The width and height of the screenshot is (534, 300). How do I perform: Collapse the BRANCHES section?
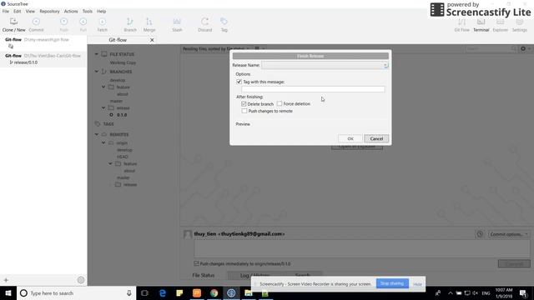[97, 72]
